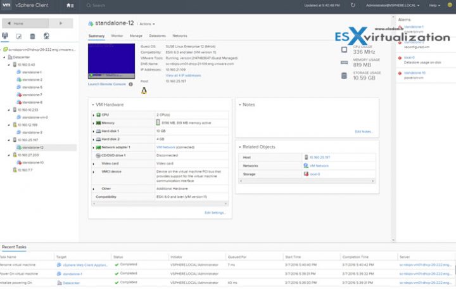Click the VM console thumbnail preview

[x=111, y=61]
